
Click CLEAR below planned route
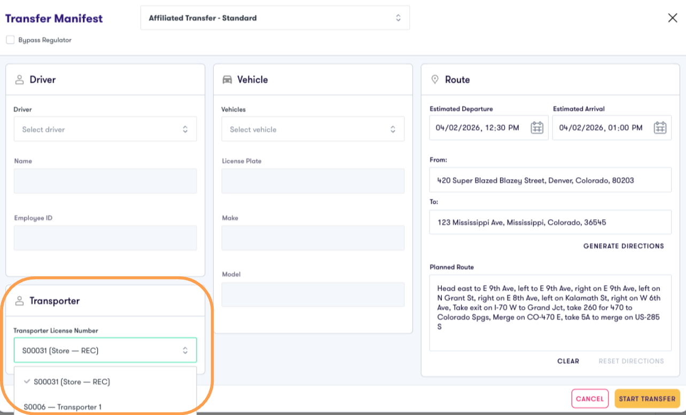tap(568, 361)
